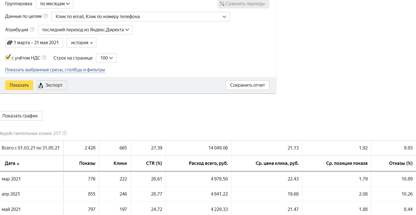Open help icon next to с учётом НДС
Screen dimensions: 416x215
tap(44, 58)
